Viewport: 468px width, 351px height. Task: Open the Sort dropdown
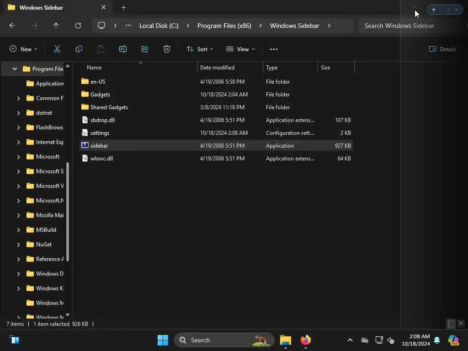(x=200, y=49)
